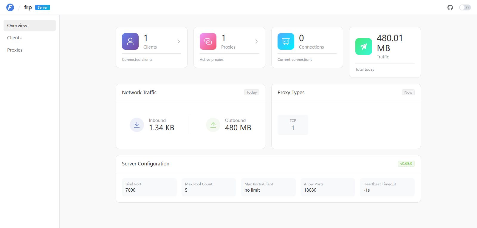
Task: Click the v0.68.0 version tag
Action: pos(406,164)
